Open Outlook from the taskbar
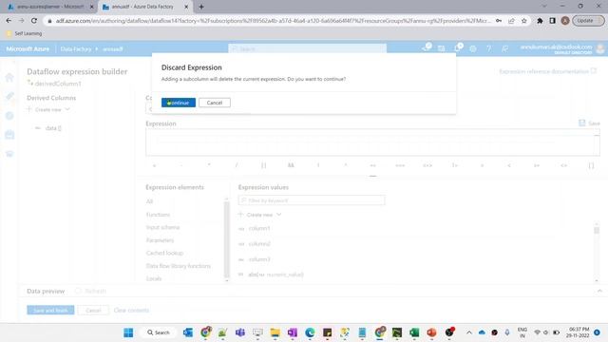This screenshot has height=342, width=608. pos(188,332)
